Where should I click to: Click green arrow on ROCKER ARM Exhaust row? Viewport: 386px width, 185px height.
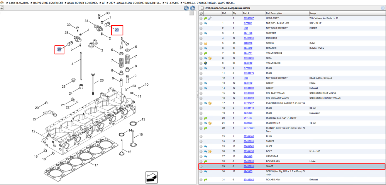tap(205, 180)
